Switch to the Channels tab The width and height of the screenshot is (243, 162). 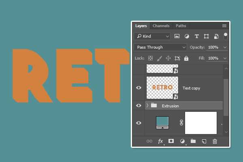point(161,26)
